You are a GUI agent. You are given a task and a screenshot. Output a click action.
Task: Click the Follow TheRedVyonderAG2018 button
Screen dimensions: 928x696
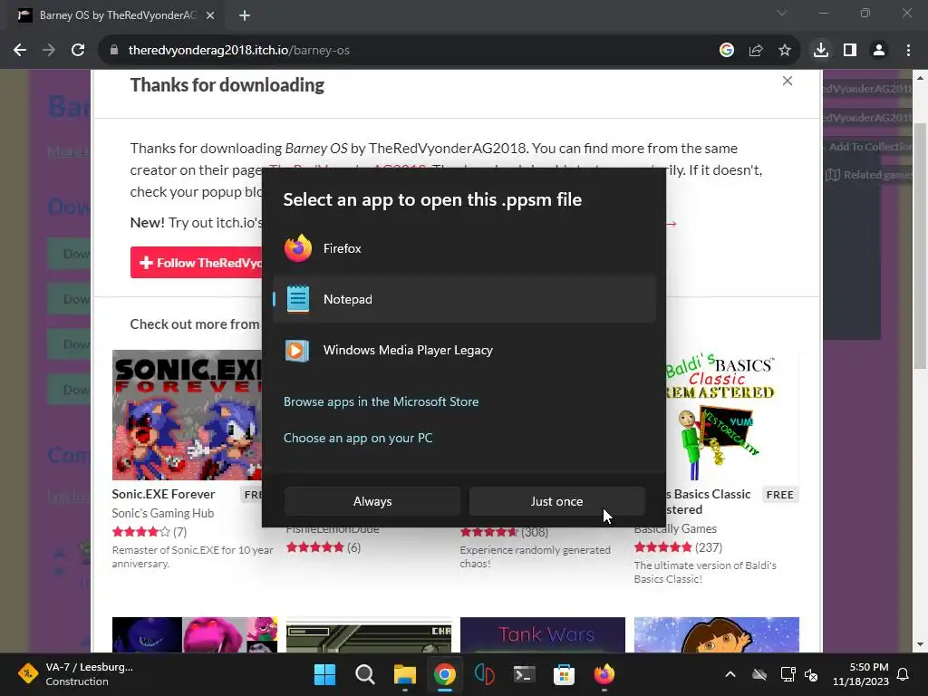(x=197, y=262)
